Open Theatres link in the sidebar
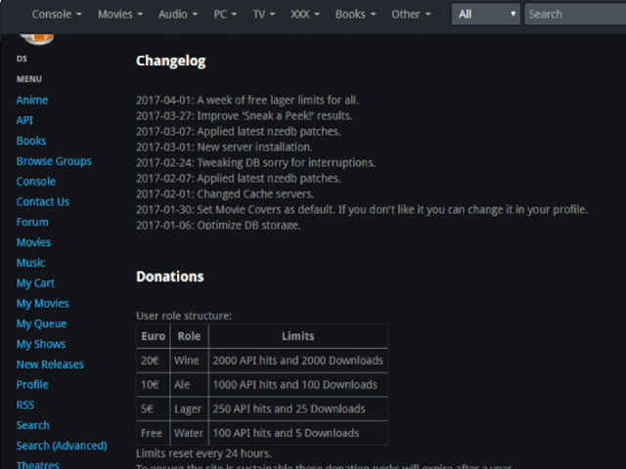Viewport: 626px width, 469px height. [37, 465]
